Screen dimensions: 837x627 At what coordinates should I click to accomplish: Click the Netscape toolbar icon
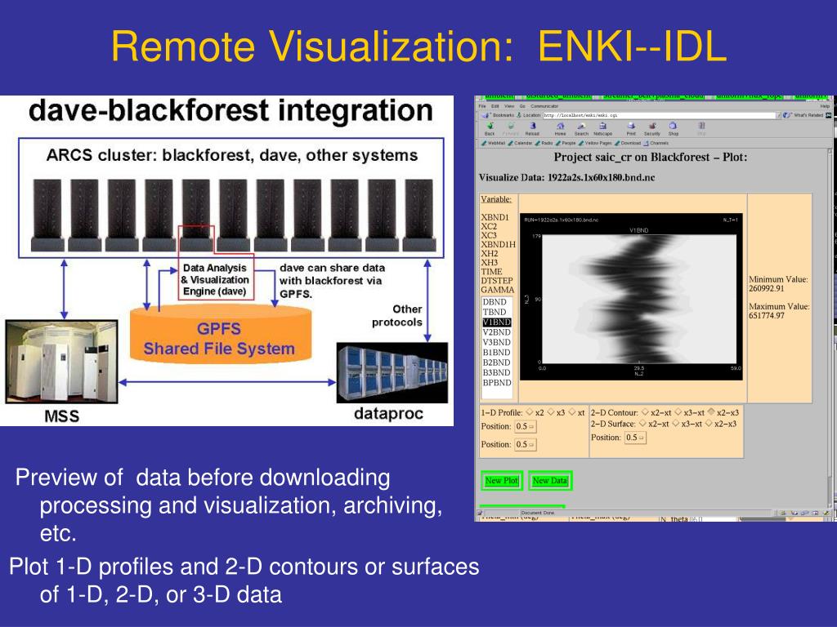coord(602,127)
